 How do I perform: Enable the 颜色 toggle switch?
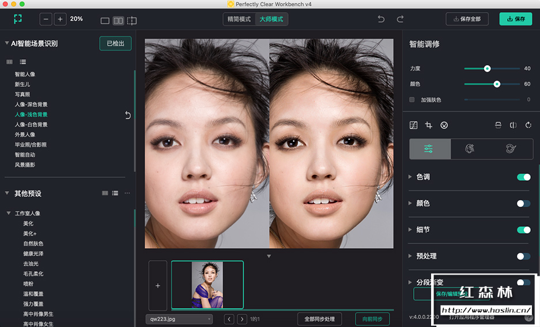click(x=523, y=203)
